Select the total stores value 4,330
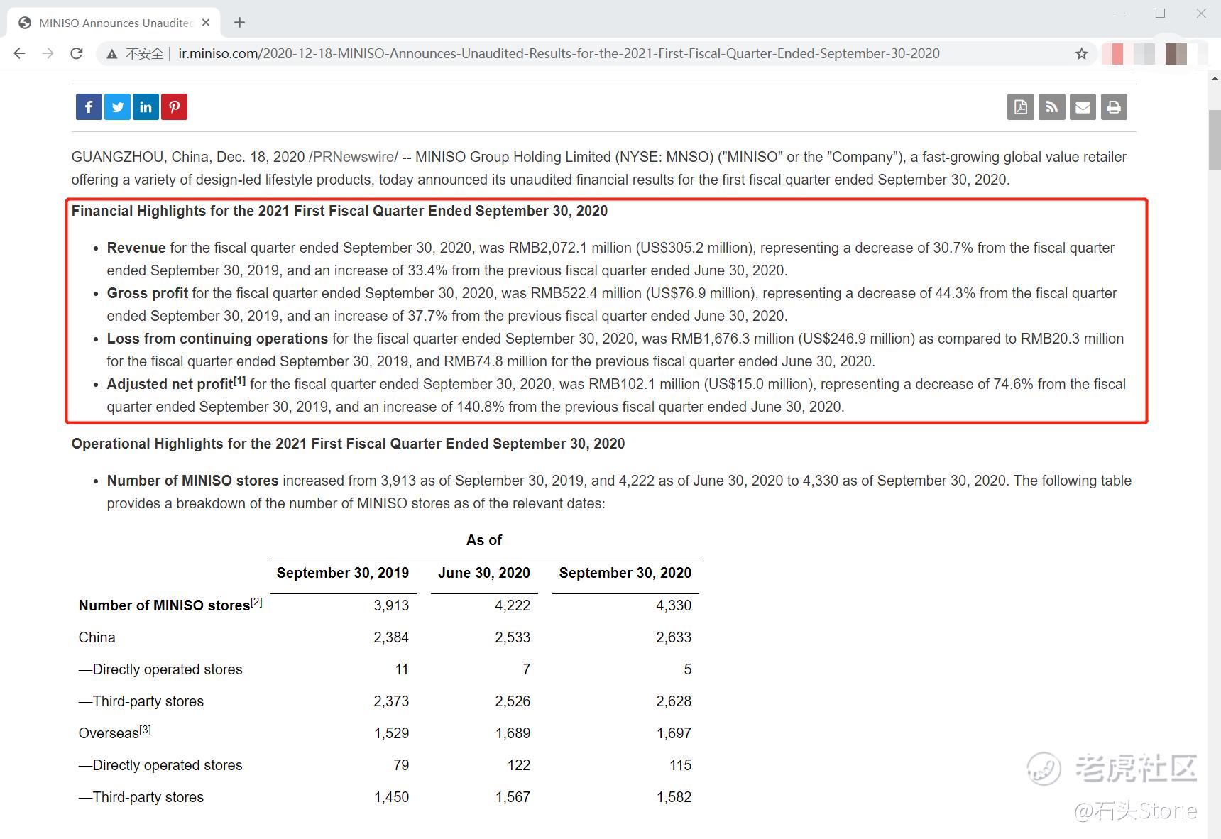 tap(674, 605)
